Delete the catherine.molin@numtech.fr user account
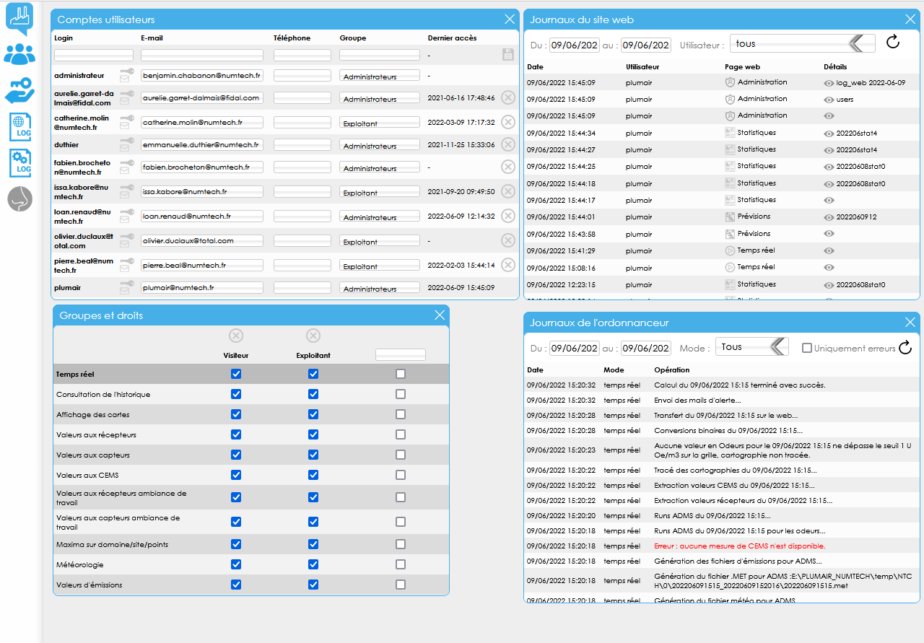This screenshot has height=643, width=924. [508, 122]
